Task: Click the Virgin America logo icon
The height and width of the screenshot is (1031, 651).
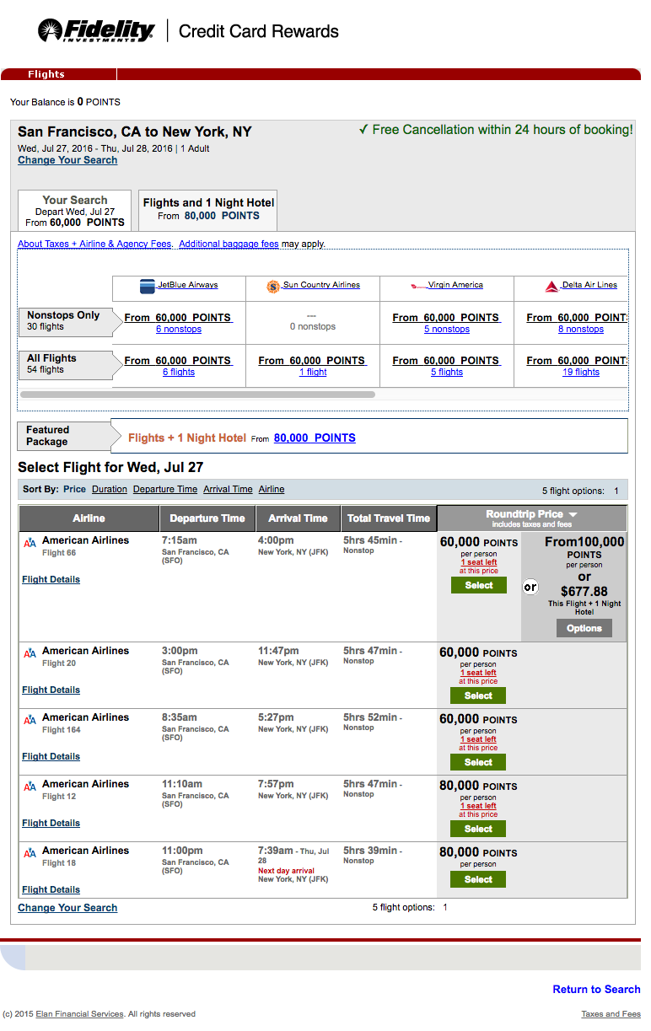Action: pyautogui.click(x=418, y=286)
